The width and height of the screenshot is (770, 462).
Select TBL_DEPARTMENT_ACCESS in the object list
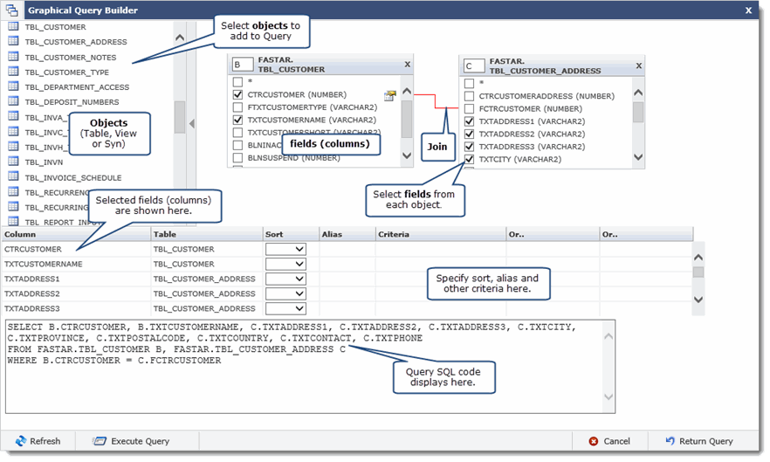coord(77,87)
